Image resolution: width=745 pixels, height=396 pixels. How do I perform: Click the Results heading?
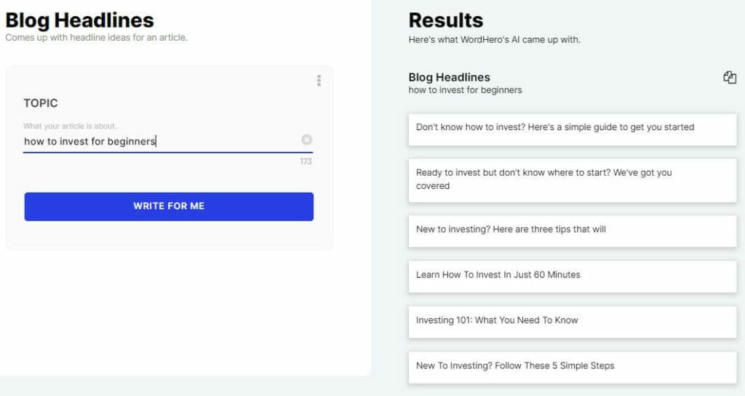pyautogui.click(x=445, y=20)
